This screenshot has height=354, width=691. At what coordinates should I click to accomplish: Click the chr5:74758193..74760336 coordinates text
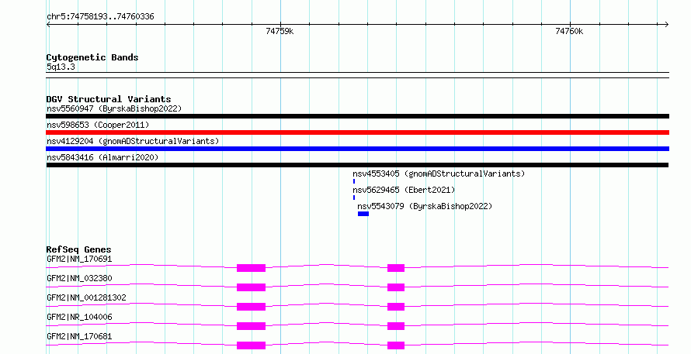click(100, 17)
